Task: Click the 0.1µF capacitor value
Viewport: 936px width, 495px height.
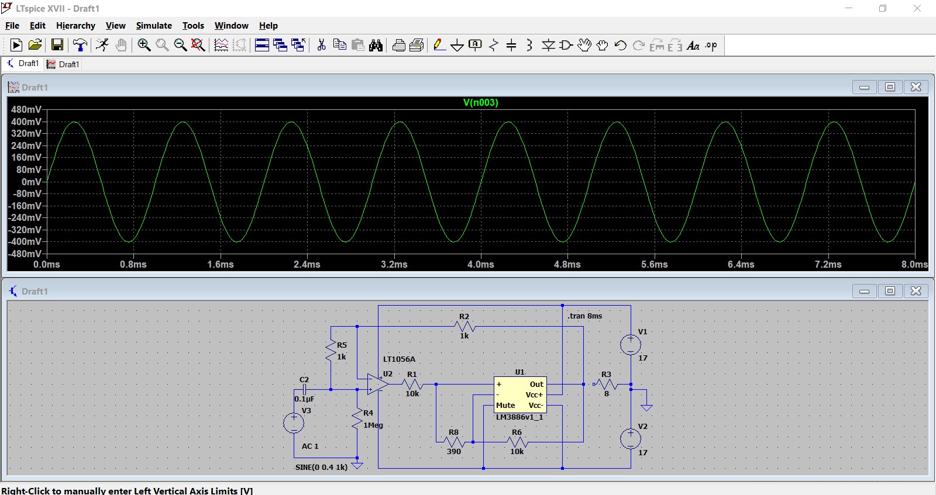Action: 304,399
